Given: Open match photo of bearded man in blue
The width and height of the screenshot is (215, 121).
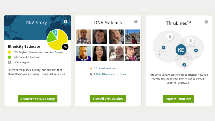Looking at the screenshot, I should (84, 53).
